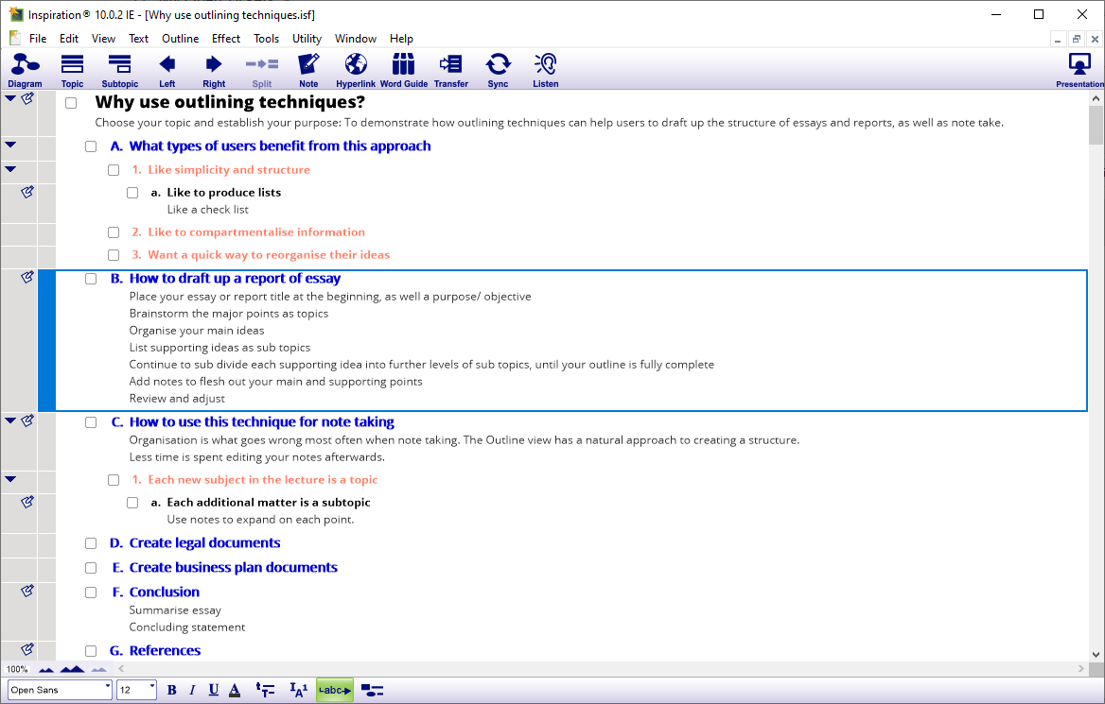Check box for 'What types of users benefit'
Image resolution: width=1105 pixels, height=704 pixels.
point(91,146)
